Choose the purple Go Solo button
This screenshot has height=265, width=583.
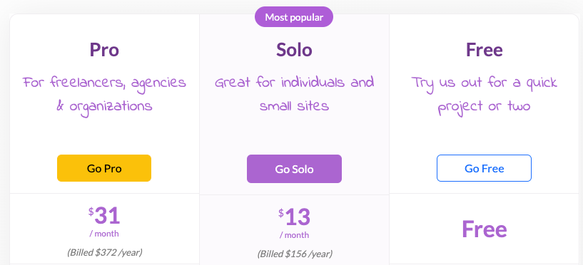294,169
